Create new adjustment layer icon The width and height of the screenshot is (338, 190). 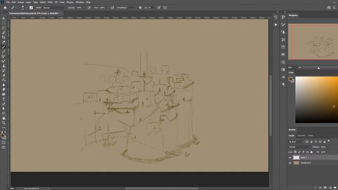point(330,188)
